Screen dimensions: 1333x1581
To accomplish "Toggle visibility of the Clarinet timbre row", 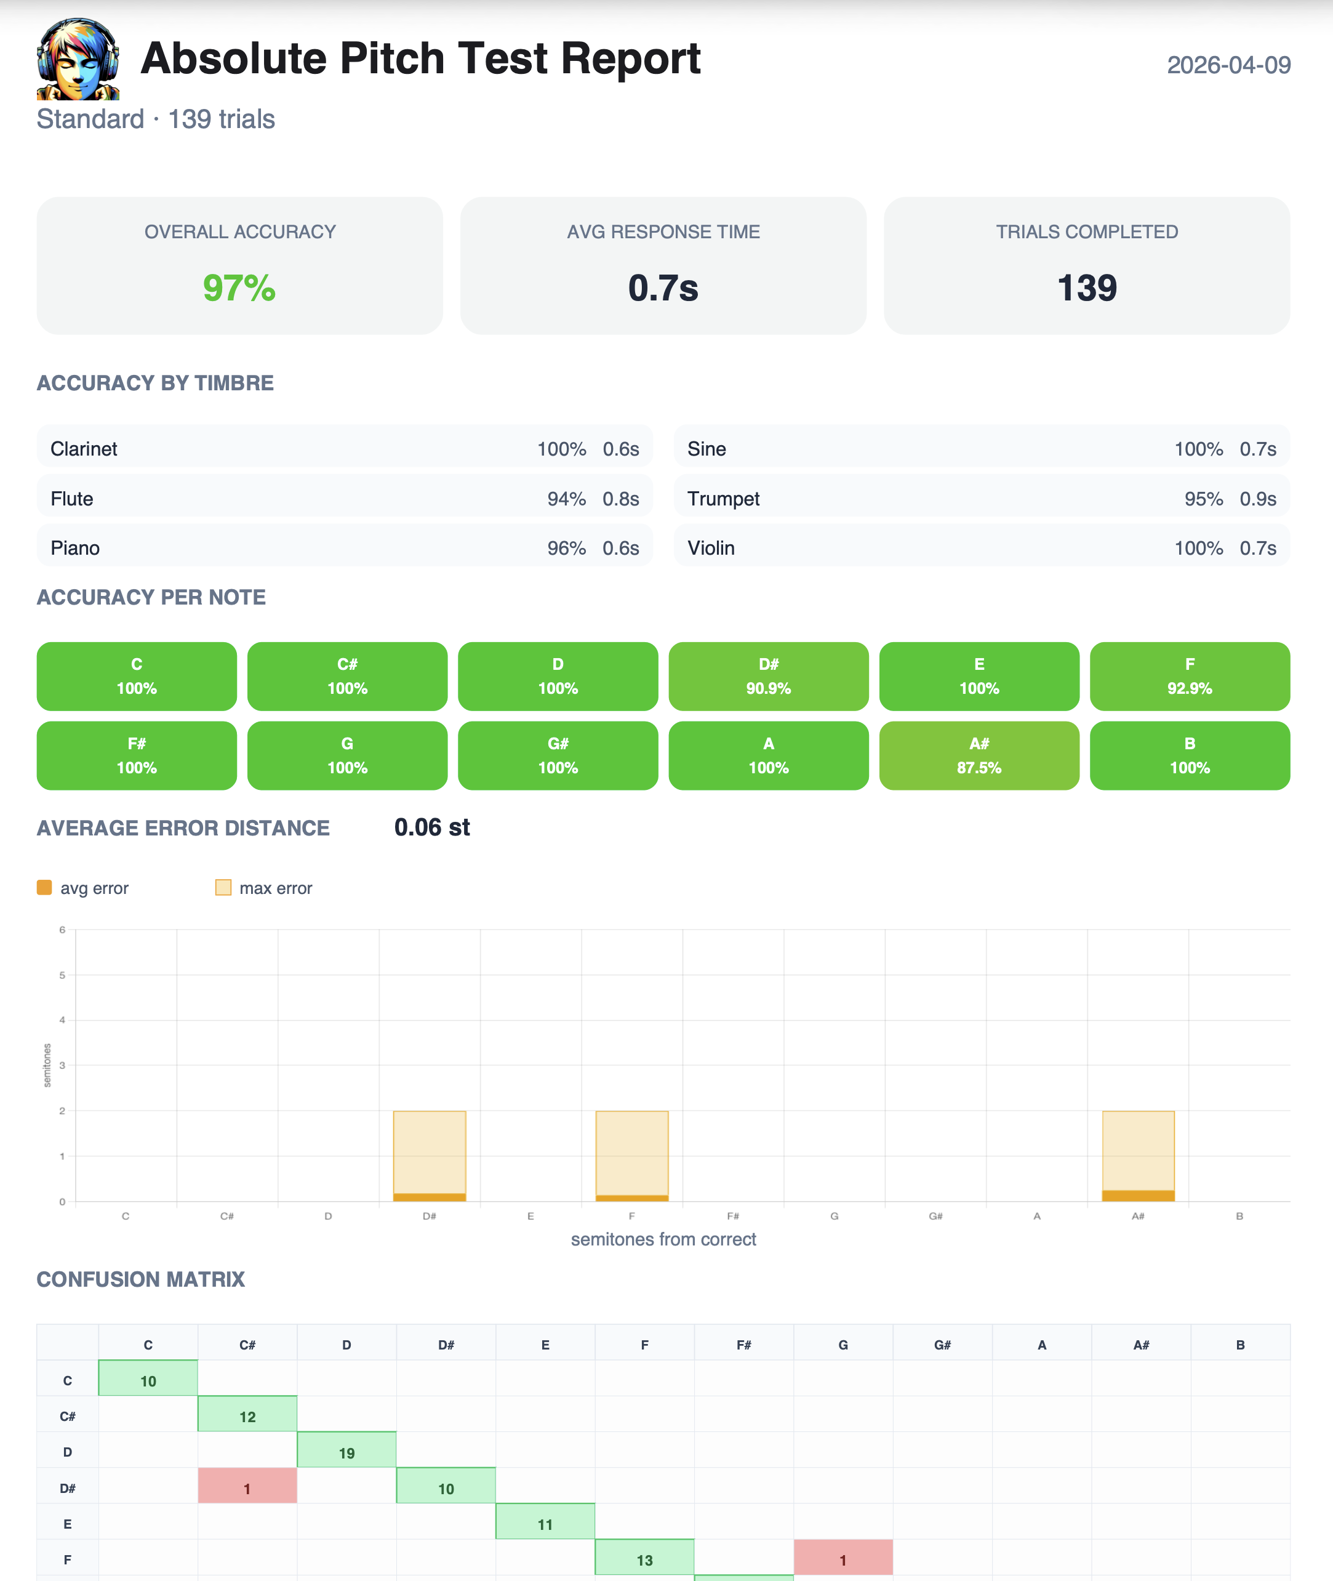I will (344, 448).
